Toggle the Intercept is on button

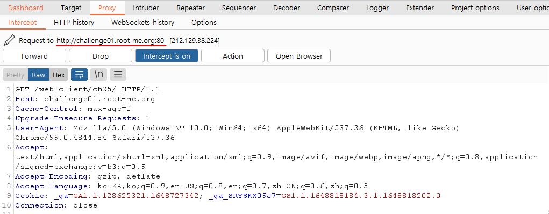[x=167, y=56]
